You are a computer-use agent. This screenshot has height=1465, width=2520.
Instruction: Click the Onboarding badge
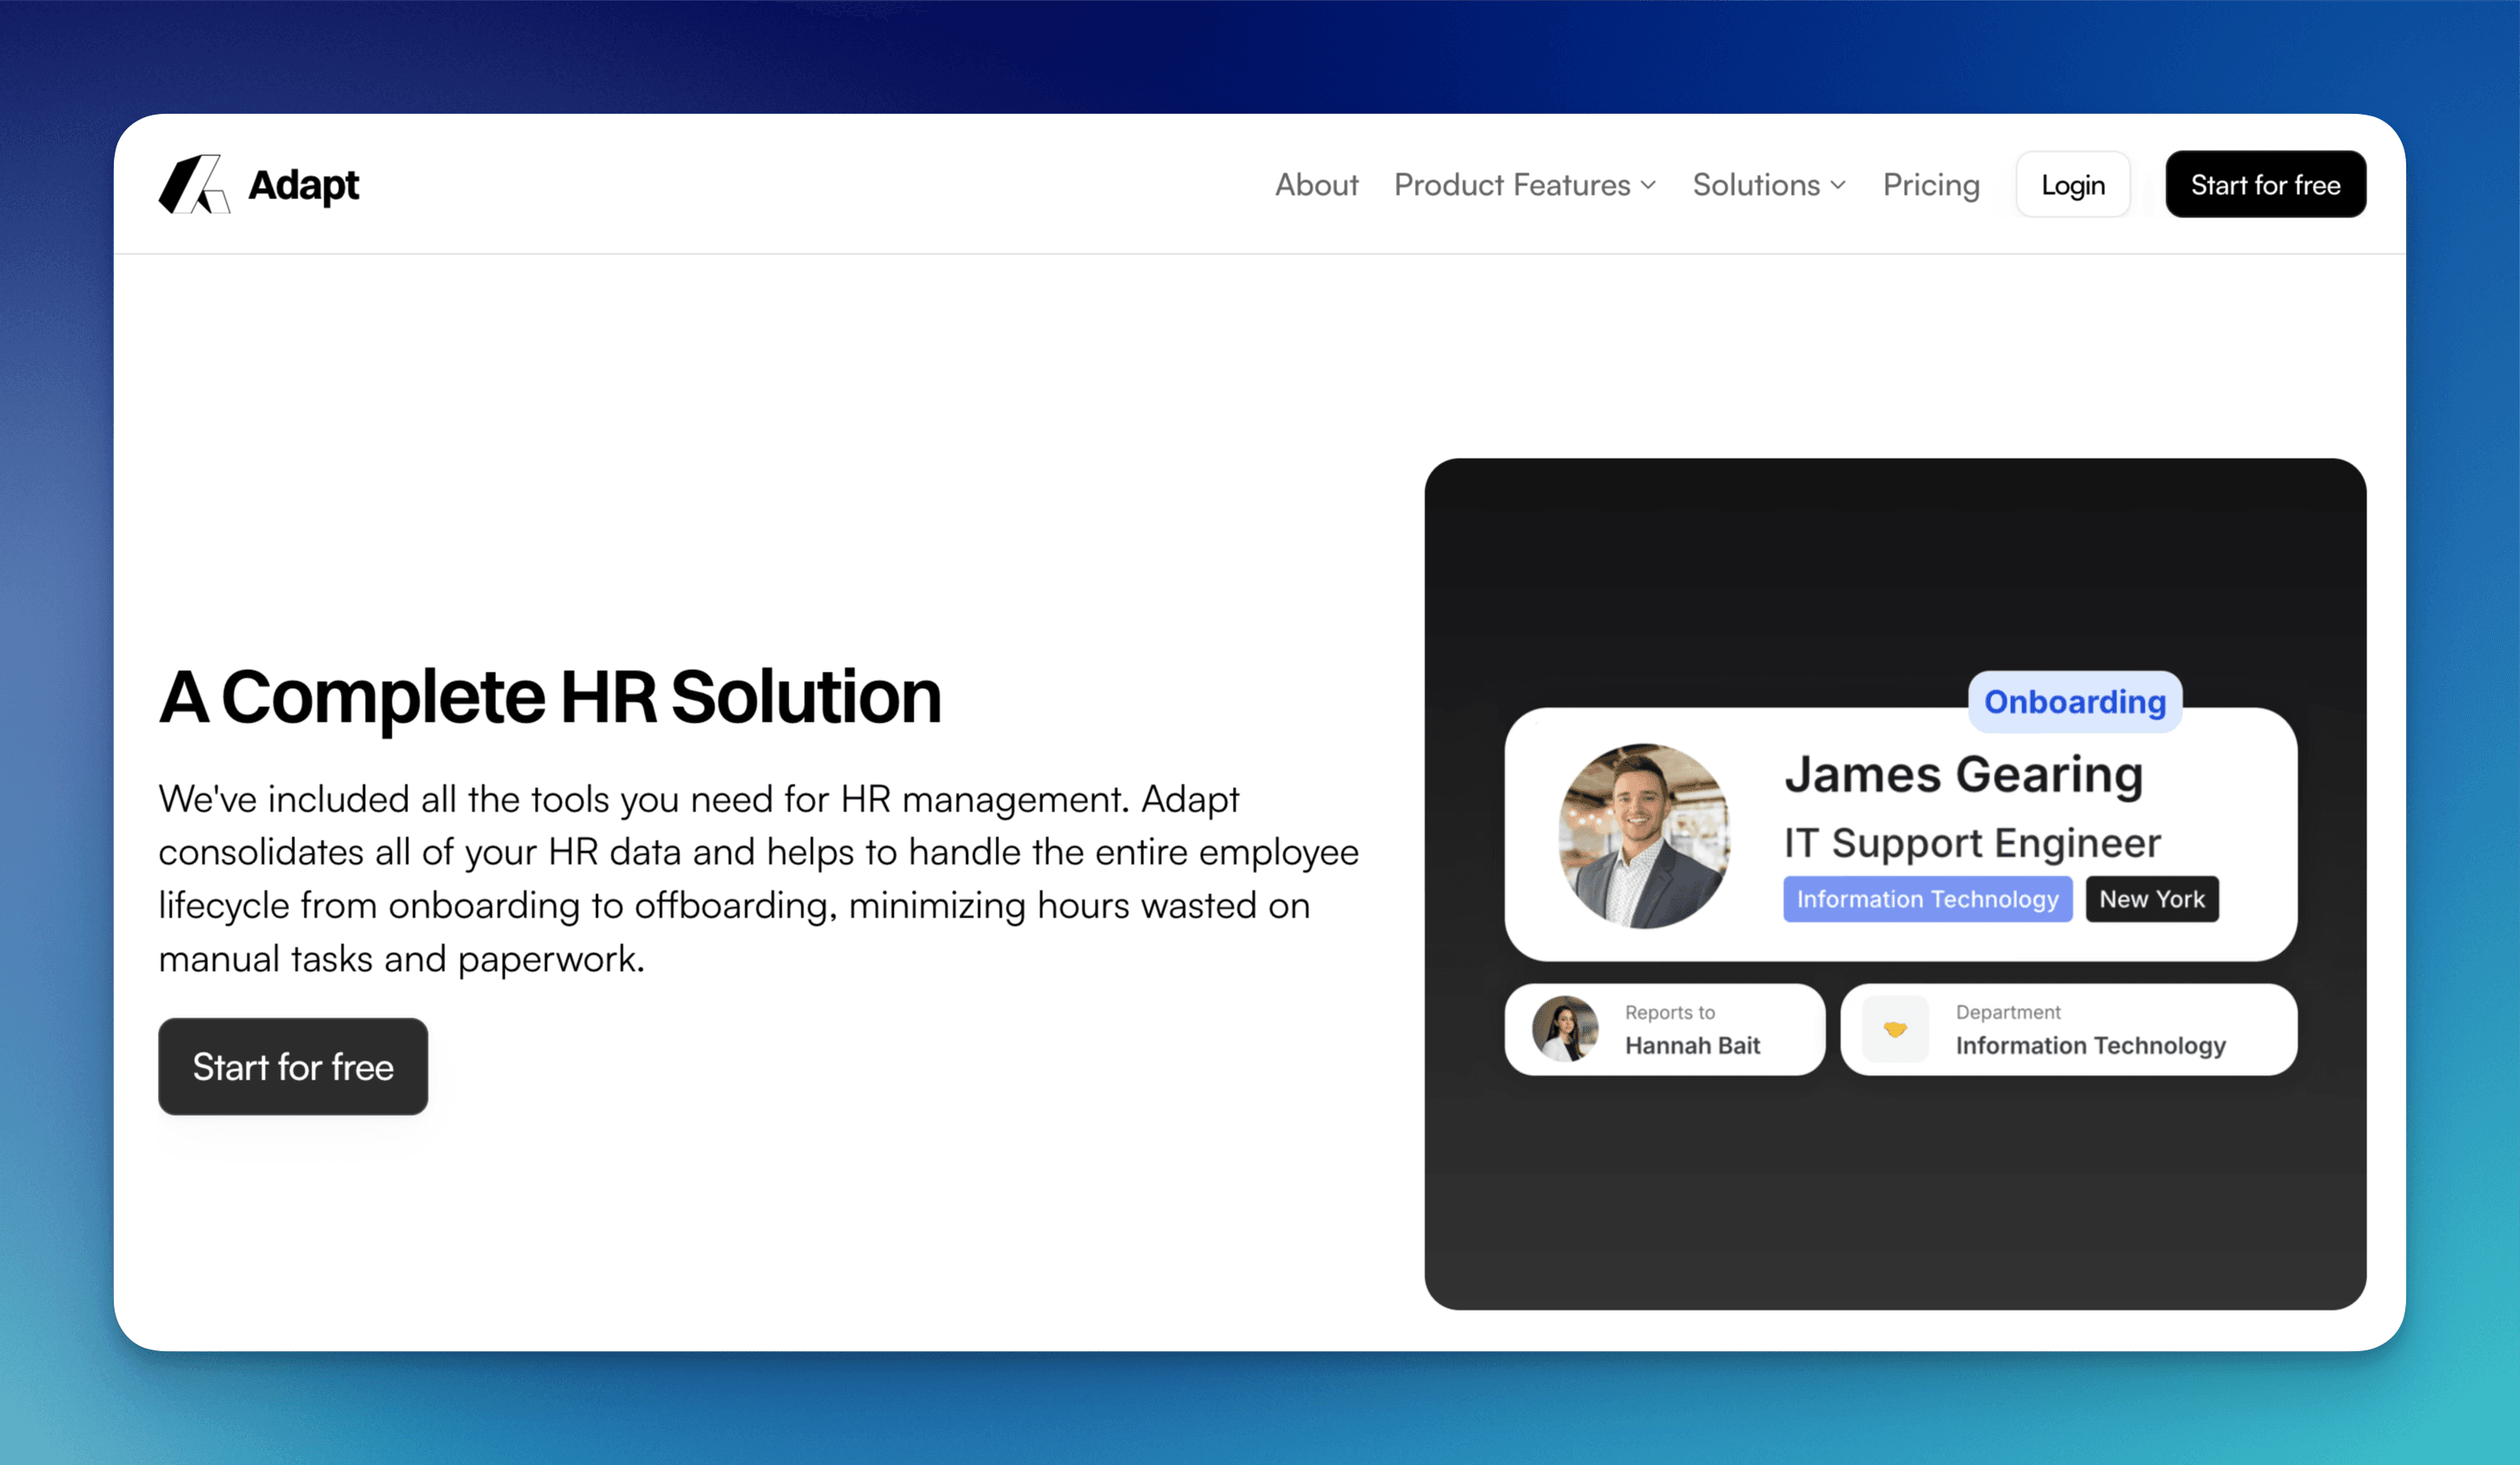pos(2074,702)
